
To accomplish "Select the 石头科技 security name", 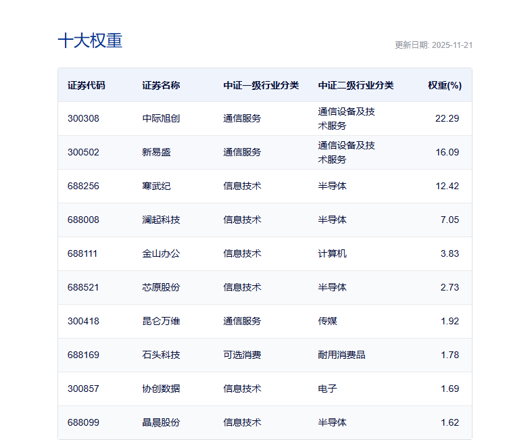I will pos(161,355).
